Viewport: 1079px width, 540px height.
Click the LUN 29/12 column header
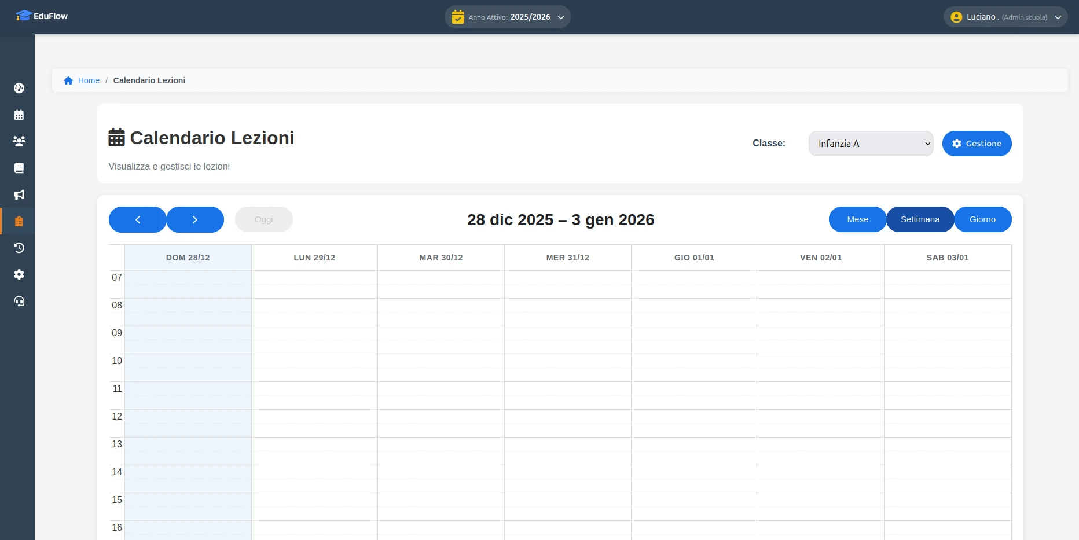[x=314, y=258]
